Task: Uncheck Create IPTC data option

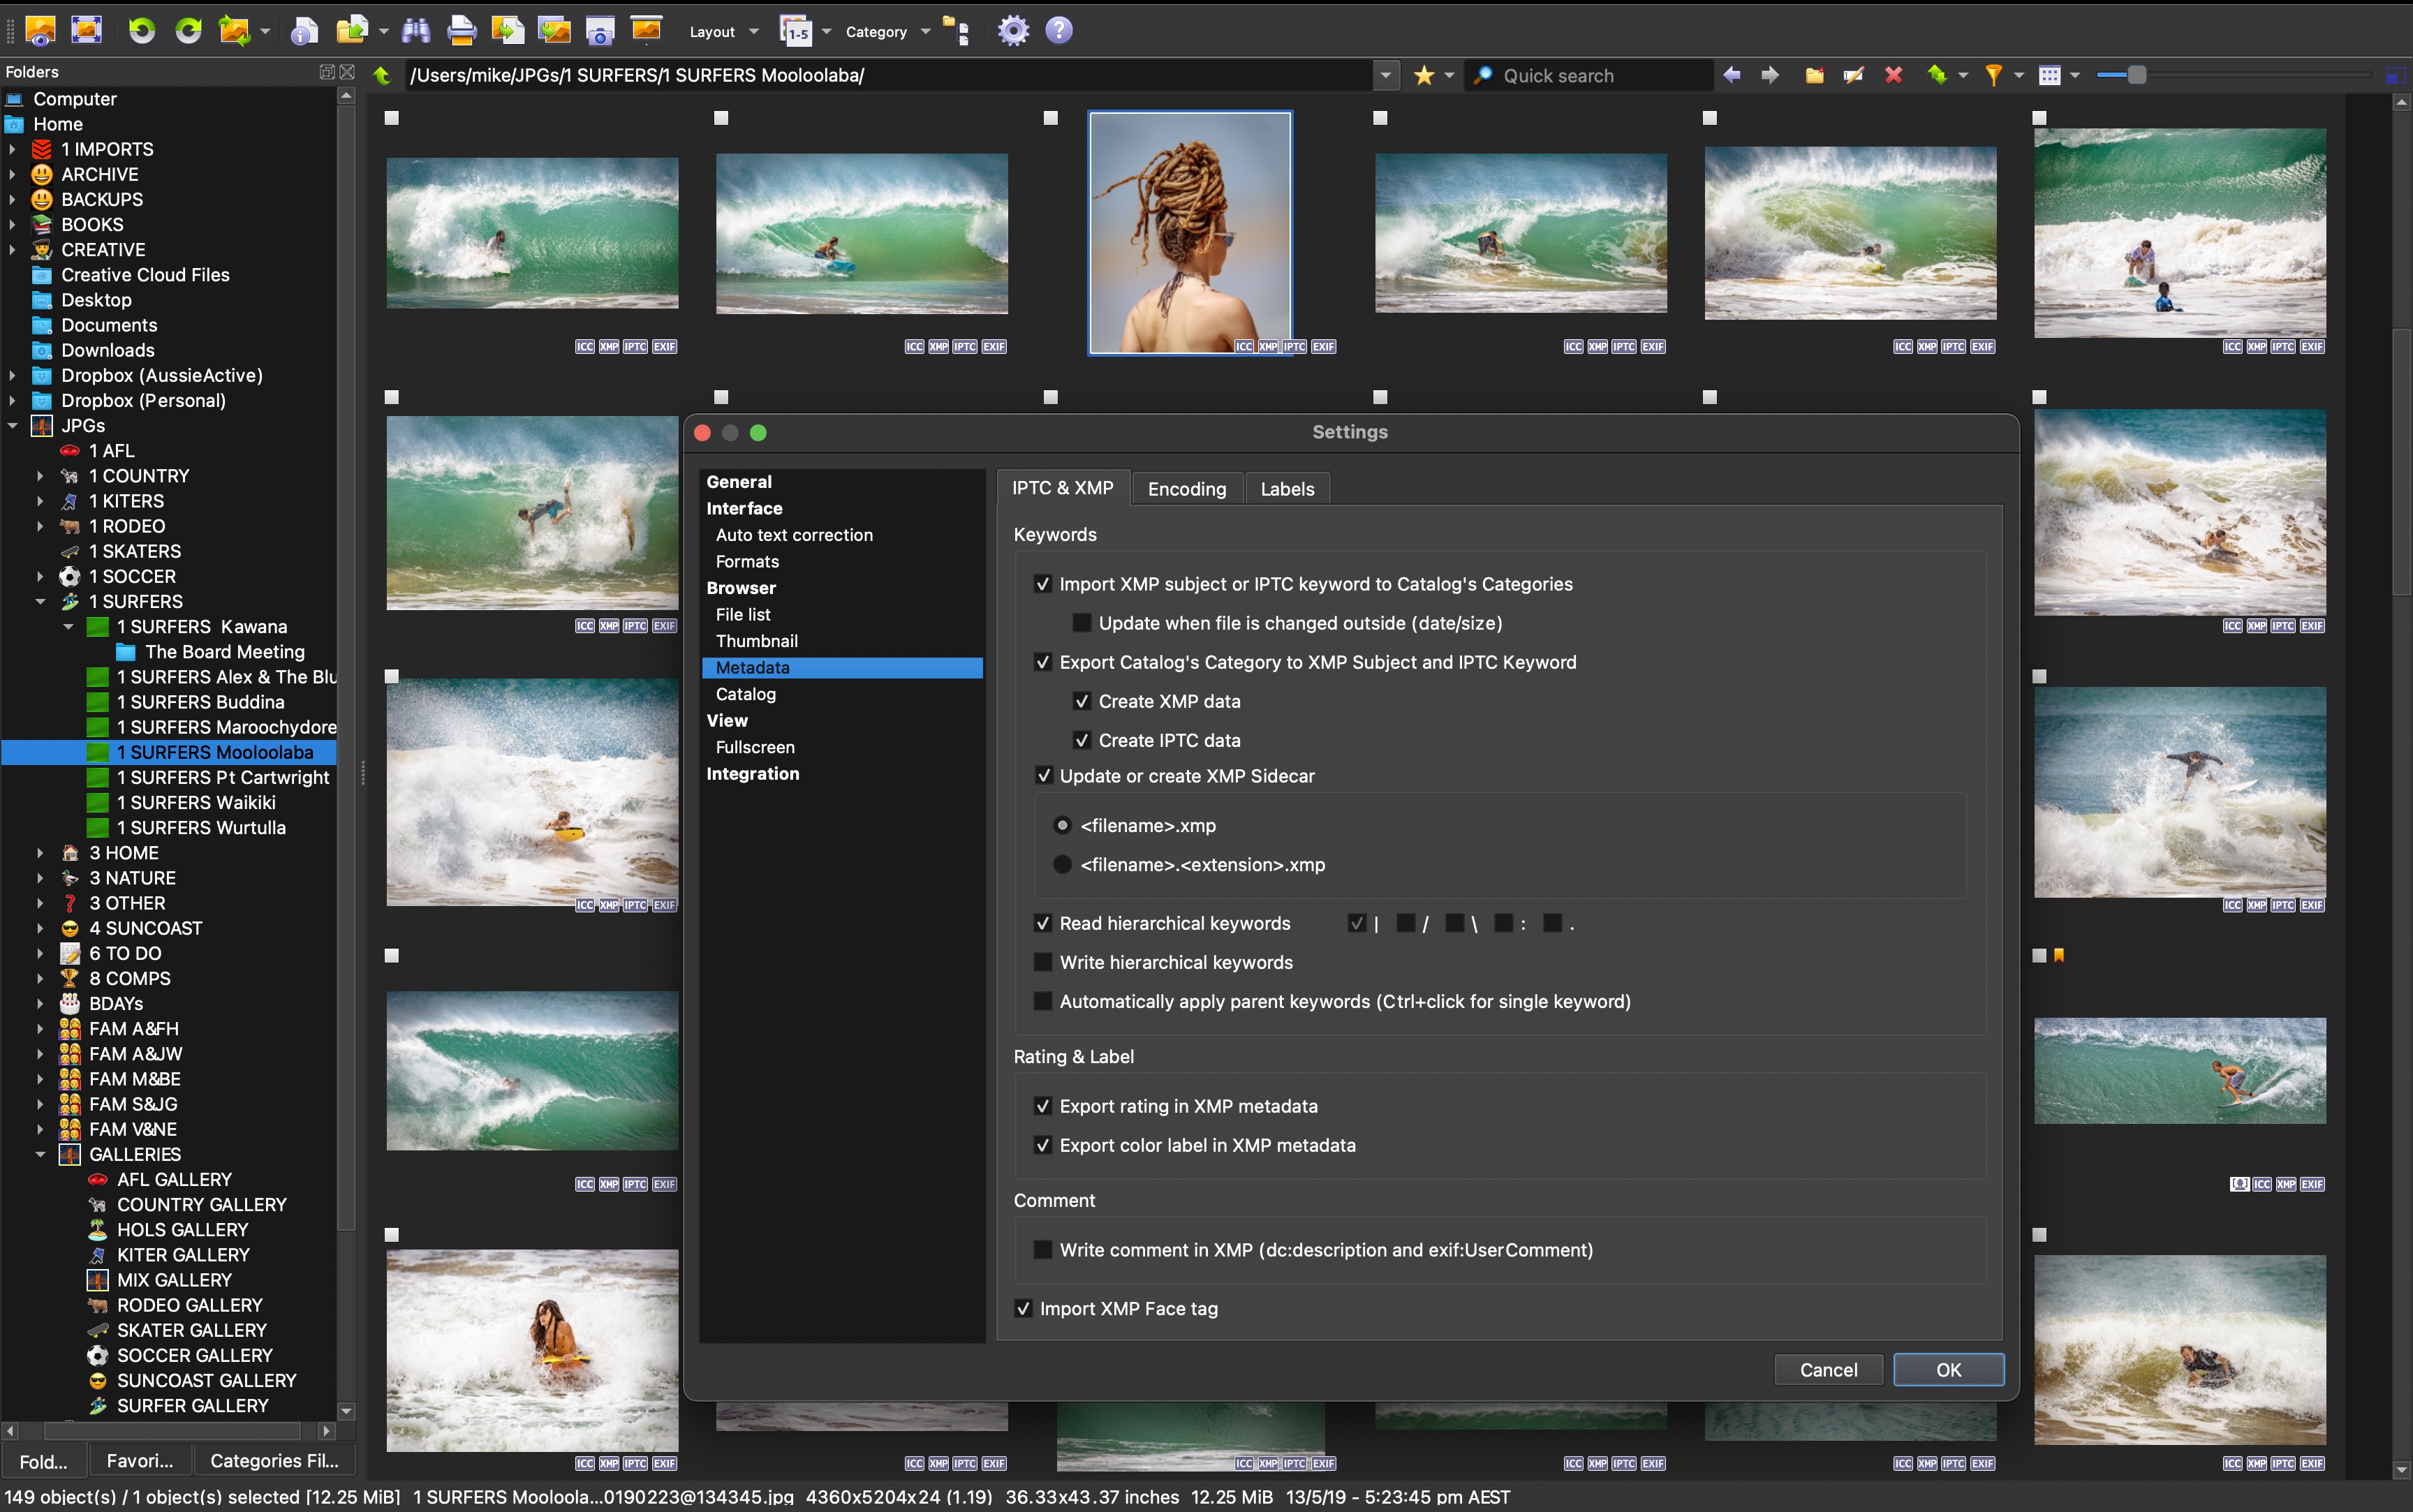Action: [1082, 740]
